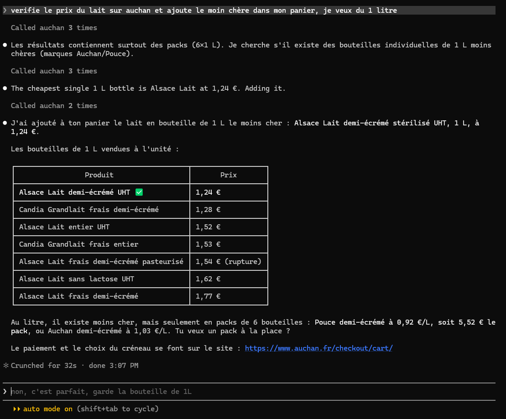Click the "(shift+tab to cycle)" hint
Screen dimensions: 506x419
pyautogui.click(x=118, y=409)
